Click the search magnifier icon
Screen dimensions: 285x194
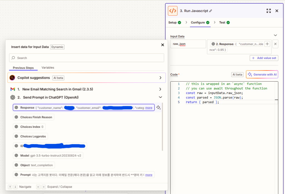point(13,58)
